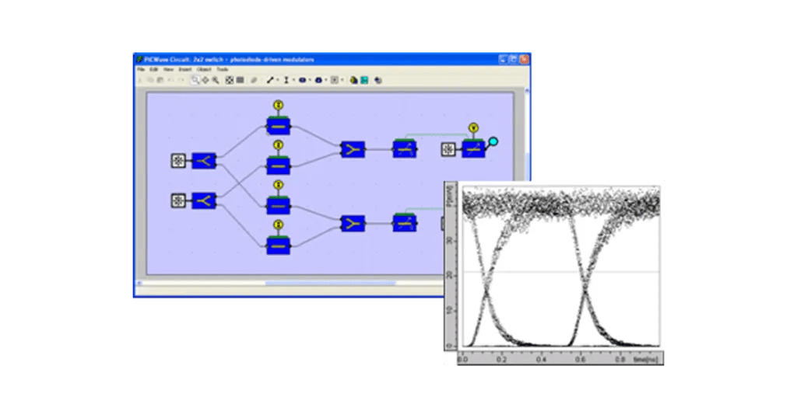
Task: Select the upper-left Y-splitter block
Action: tap(204, 161)
